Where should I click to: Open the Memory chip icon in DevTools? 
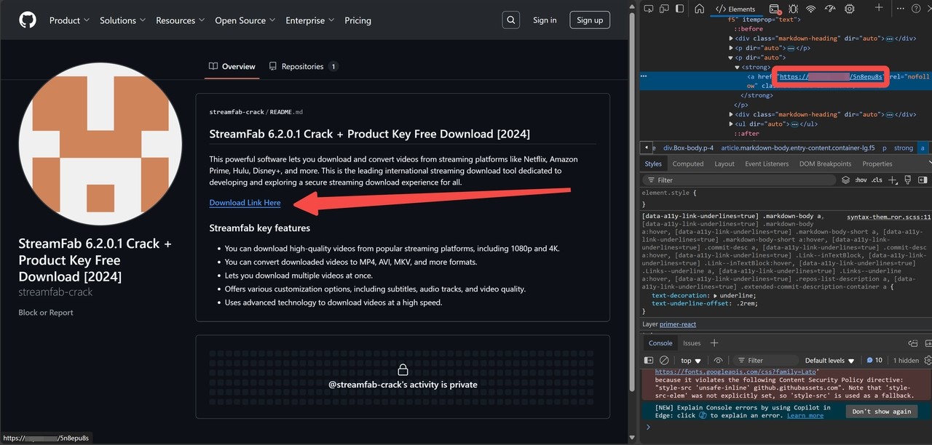click(849, 9)
